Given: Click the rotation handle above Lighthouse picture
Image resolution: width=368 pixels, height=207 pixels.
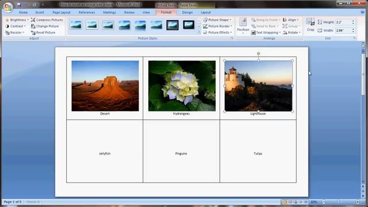Looking at the screenshot, I should (258, 53).
